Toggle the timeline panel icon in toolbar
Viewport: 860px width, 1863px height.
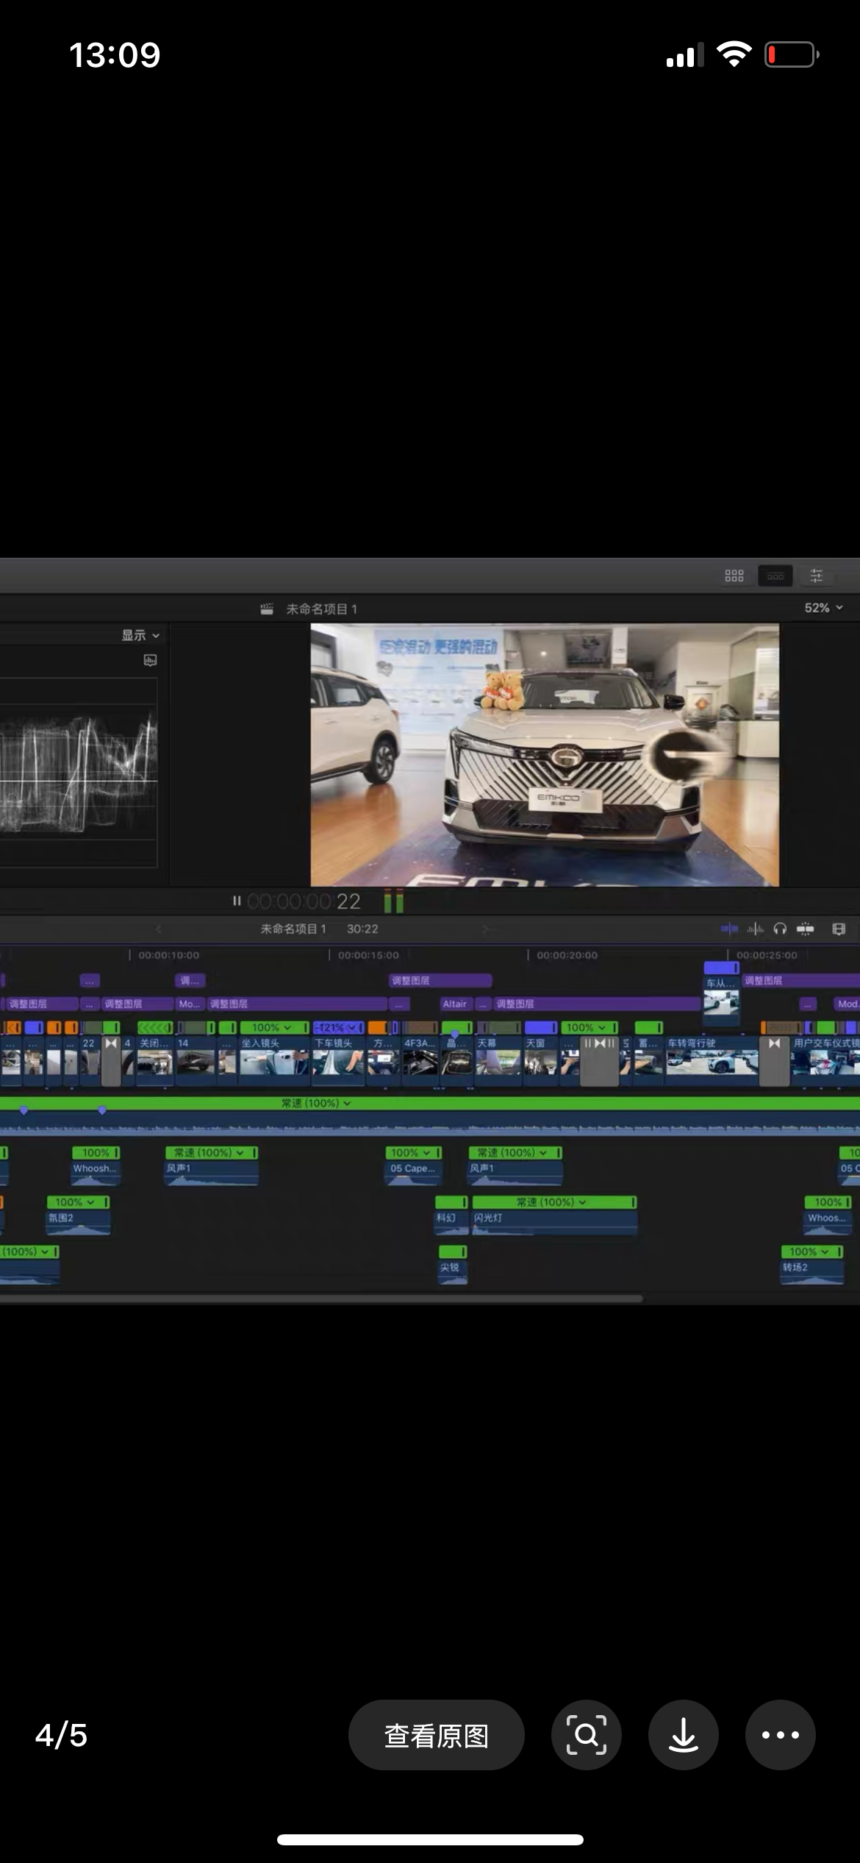[x=775, y=576]
